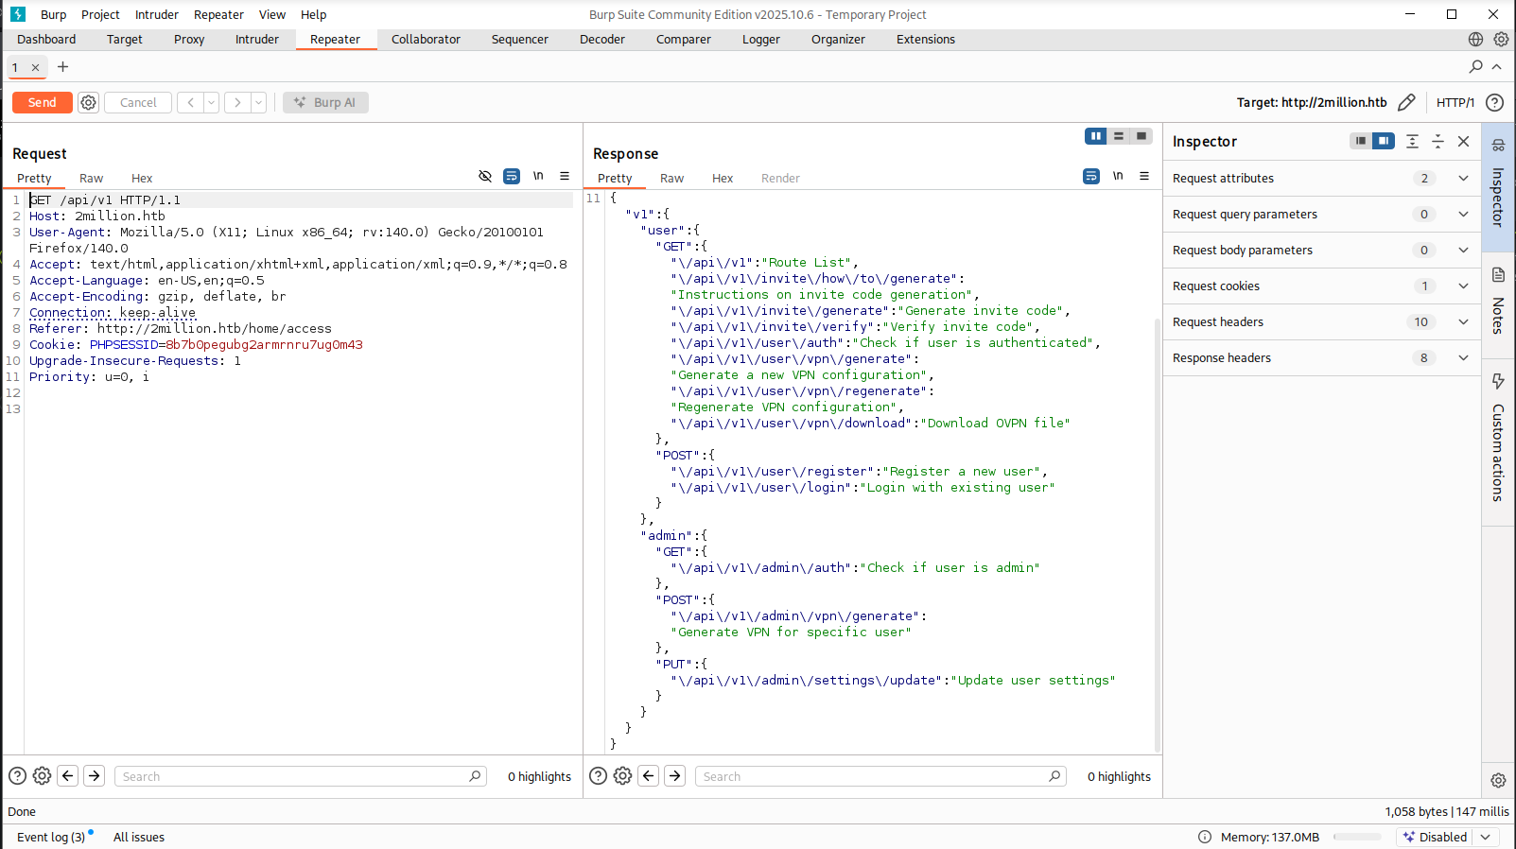
Task: Go forward to next request in history
Action: pyautogui.click(x=237, y=102)
